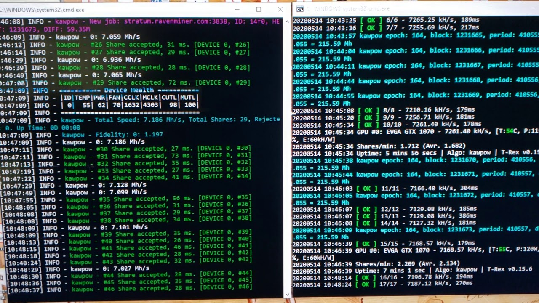The height and width of the screenshot is (303, 539).
Task: Click the '0: 7.059 Mh/s' hashrate line
Action: [x=70, y=37]
